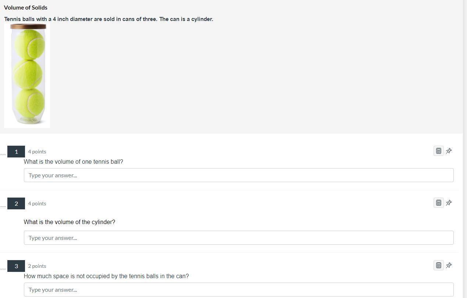Image resolution: width=467 pixels, height=298 pixels.
Task: Click the 'volume of one tennis ball' question text
Action: tap(74, 162)
